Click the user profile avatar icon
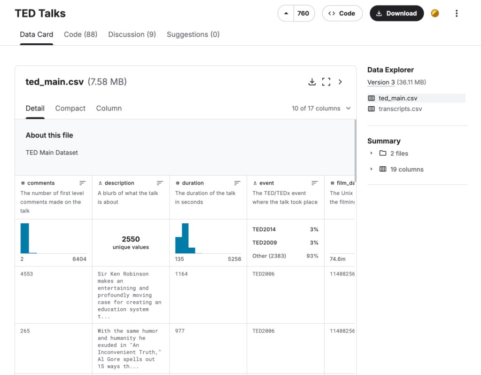Viewport: 481px width, 375px height. pos(435,14)
